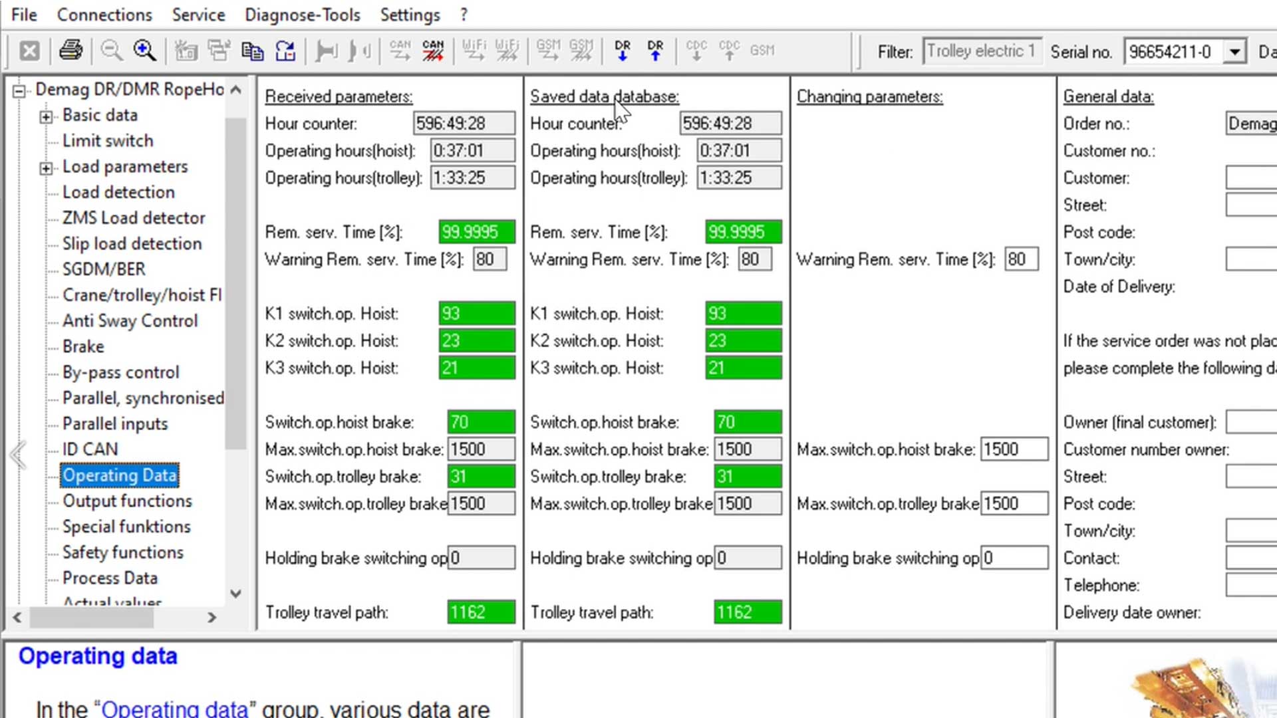Image resolution: width=1277 pixels, height=718 pixels.
Task: Click the Received Hour counter value 596:49:28
Action: (x=464, y=124)
